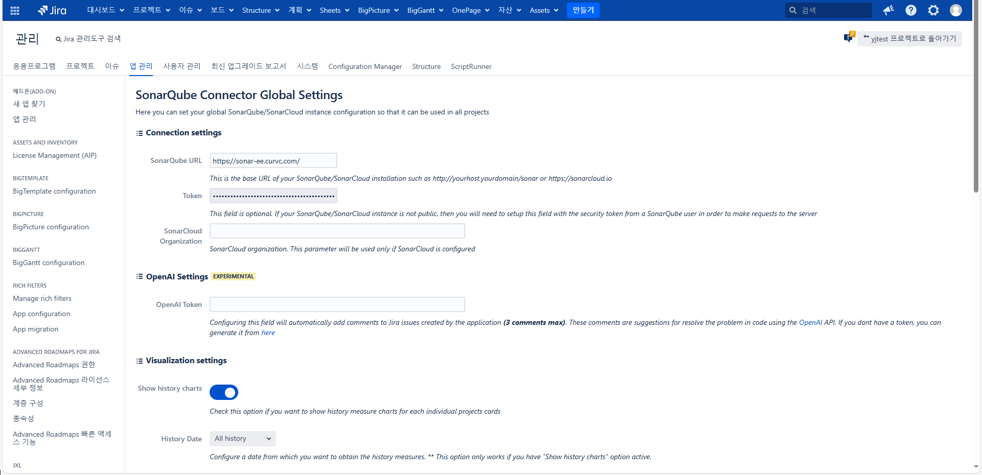982x475 pixels.
Task: Expand the top bar Structure menu
Action: pyautogui.click(x=261, y=10)
